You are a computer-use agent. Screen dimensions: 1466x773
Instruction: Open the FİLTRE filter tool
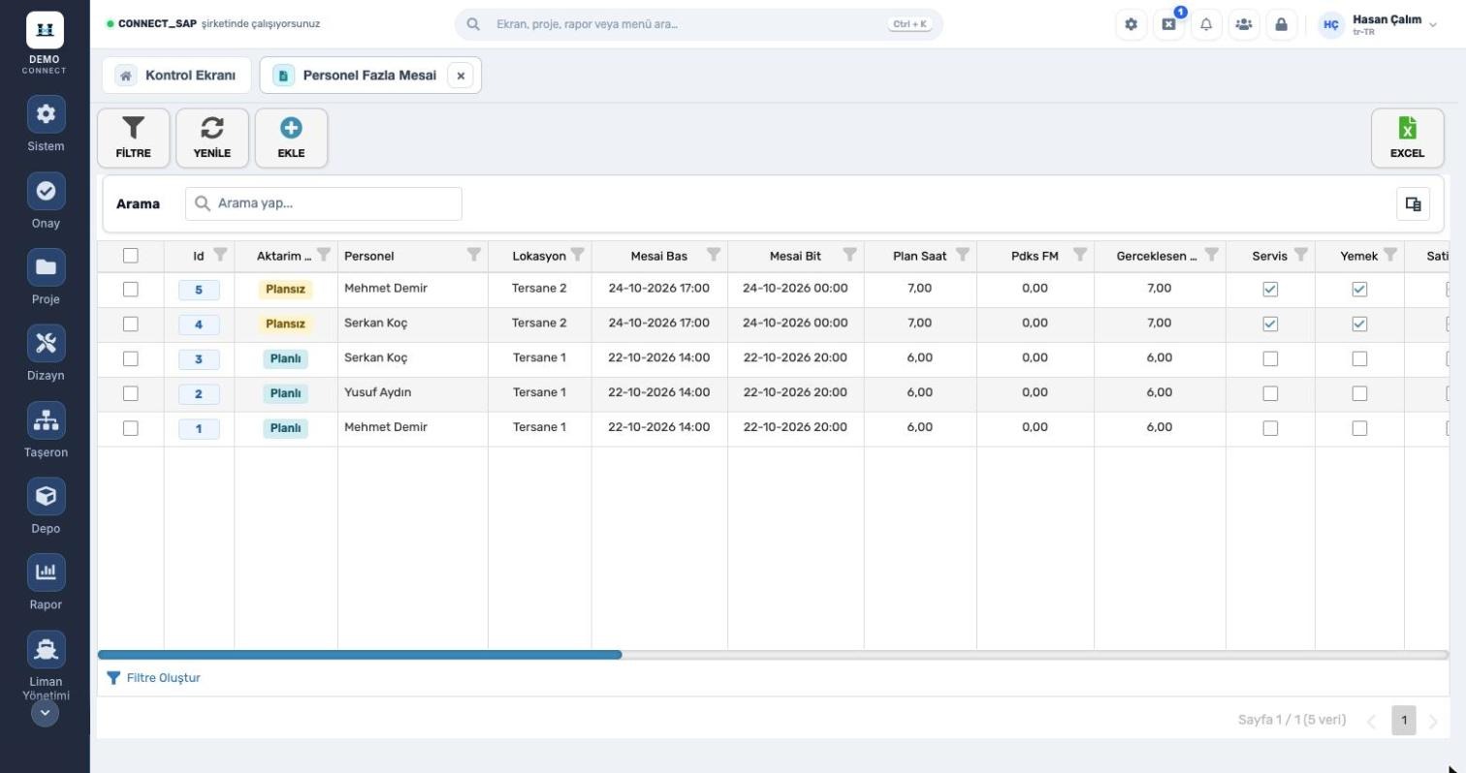pyautogui.click(x=133, y=138)
